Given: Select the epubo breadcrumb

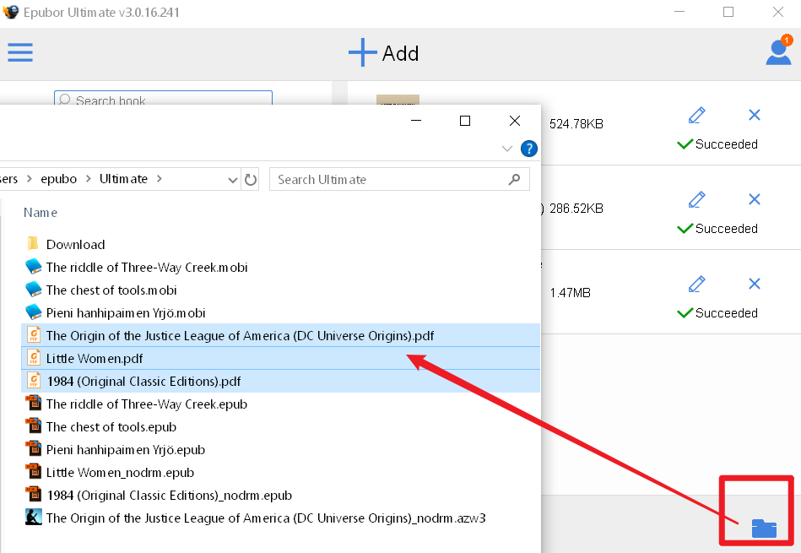Looking at the screenshot, I should (59, 179).
